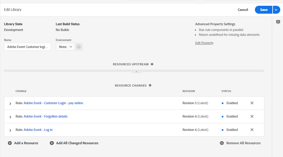
Task: Click Resource Changes info icon
Action: click(150, 86)
